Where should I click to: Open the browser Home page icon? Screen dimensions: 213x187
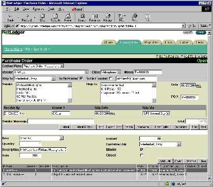68,17
